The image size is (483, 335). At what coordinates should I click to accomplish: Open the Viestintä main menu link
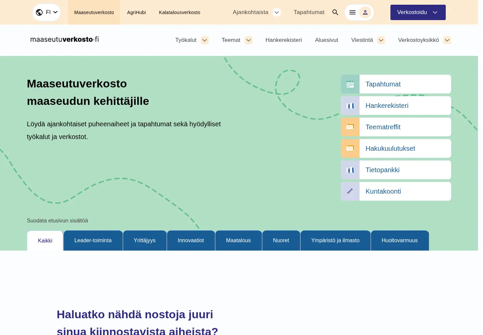click(x=362, y=40)
